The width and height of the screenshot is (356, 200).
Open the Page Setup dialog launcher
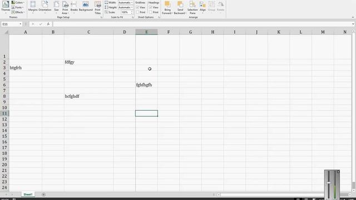pos(101,17)
